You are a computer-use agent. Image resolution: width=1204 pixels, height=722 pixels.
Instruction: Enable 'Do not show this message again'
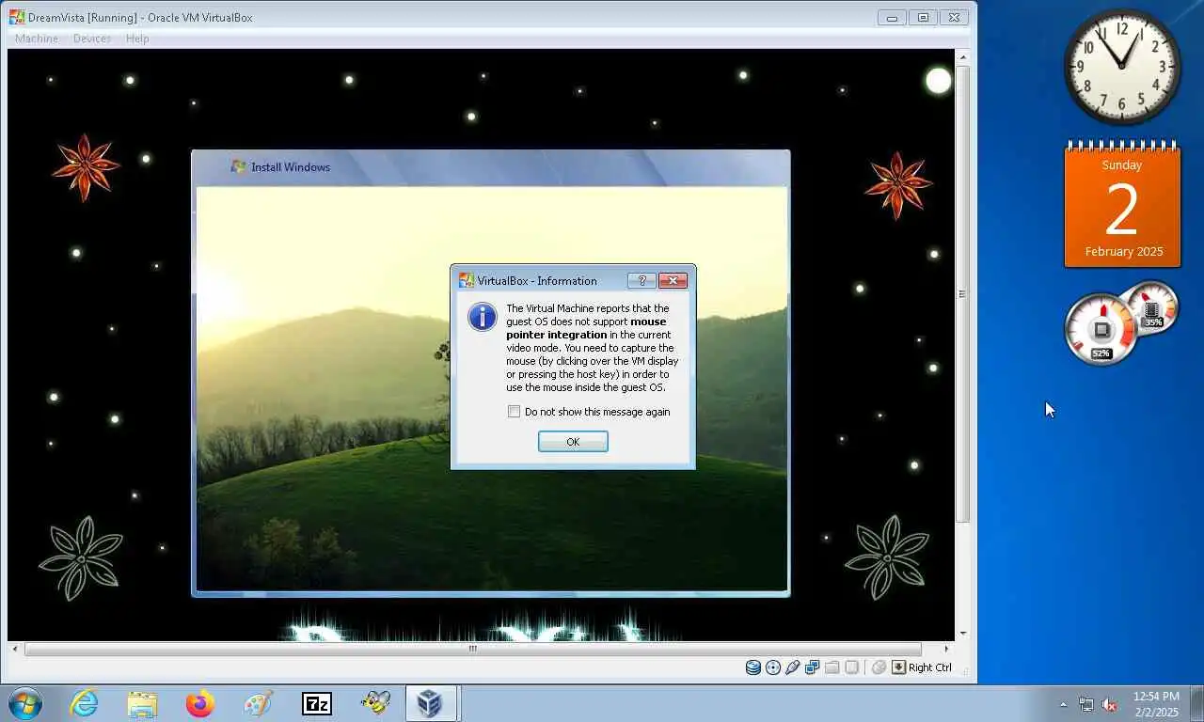click(x=514, y=412)
